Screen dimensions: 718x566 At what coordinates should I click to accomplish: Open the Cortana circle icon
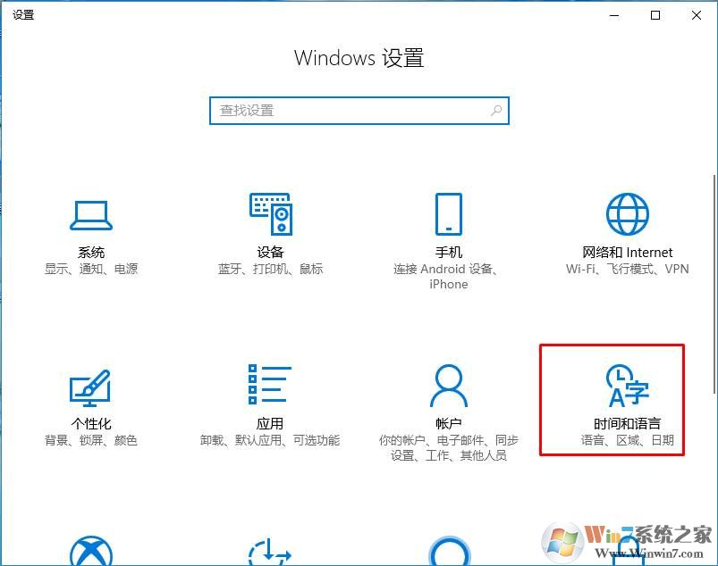click(x=449, y=551)
